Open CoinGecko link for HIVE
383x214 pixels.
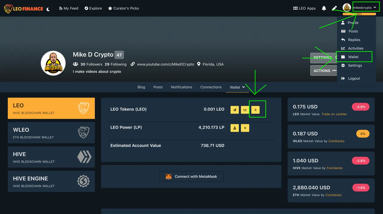(335, 168)
